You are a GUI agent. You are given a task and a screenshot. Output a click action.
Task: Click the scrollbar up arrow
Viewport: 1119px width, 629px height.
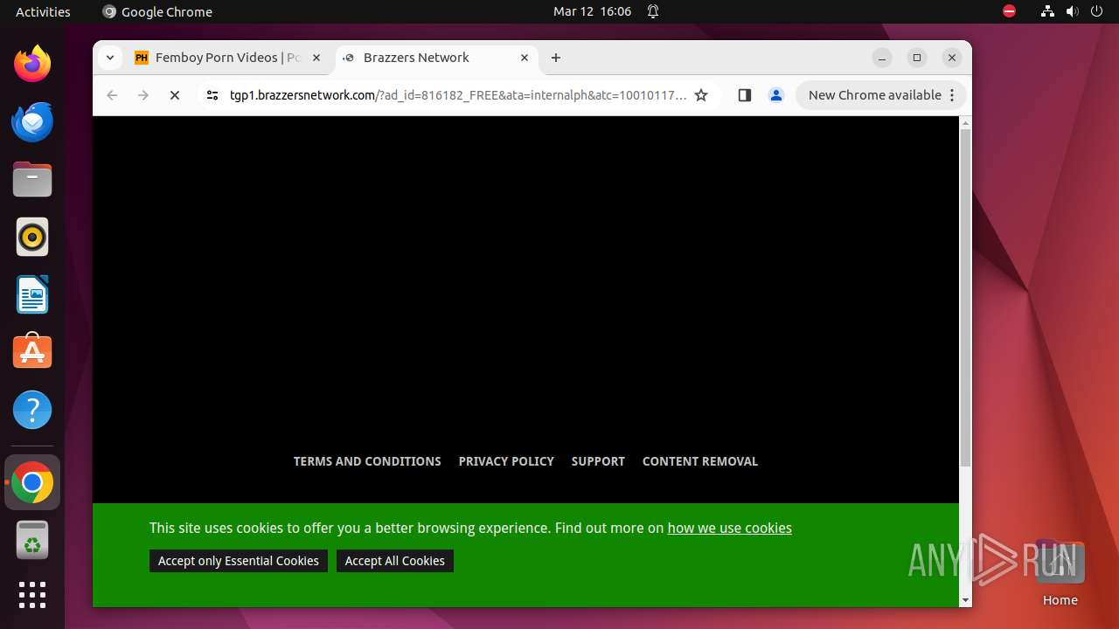965,123
